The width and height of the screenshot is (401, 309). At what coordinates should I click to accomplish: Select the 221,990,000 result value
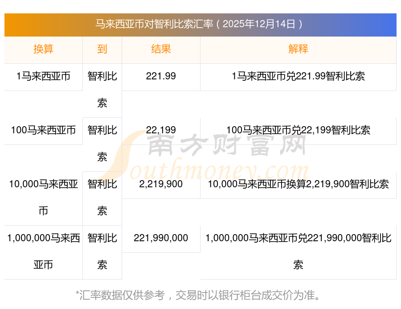[x=161, y=238]
